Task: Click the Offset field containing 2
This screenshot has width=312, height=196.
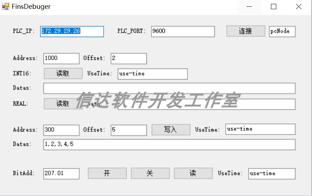Action: [x=129, y=58]
